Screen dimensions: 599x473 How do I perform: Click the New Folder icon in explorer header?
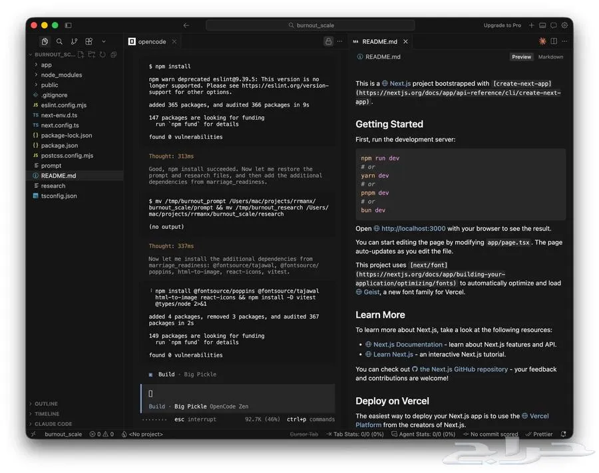[x=92, y=55]
